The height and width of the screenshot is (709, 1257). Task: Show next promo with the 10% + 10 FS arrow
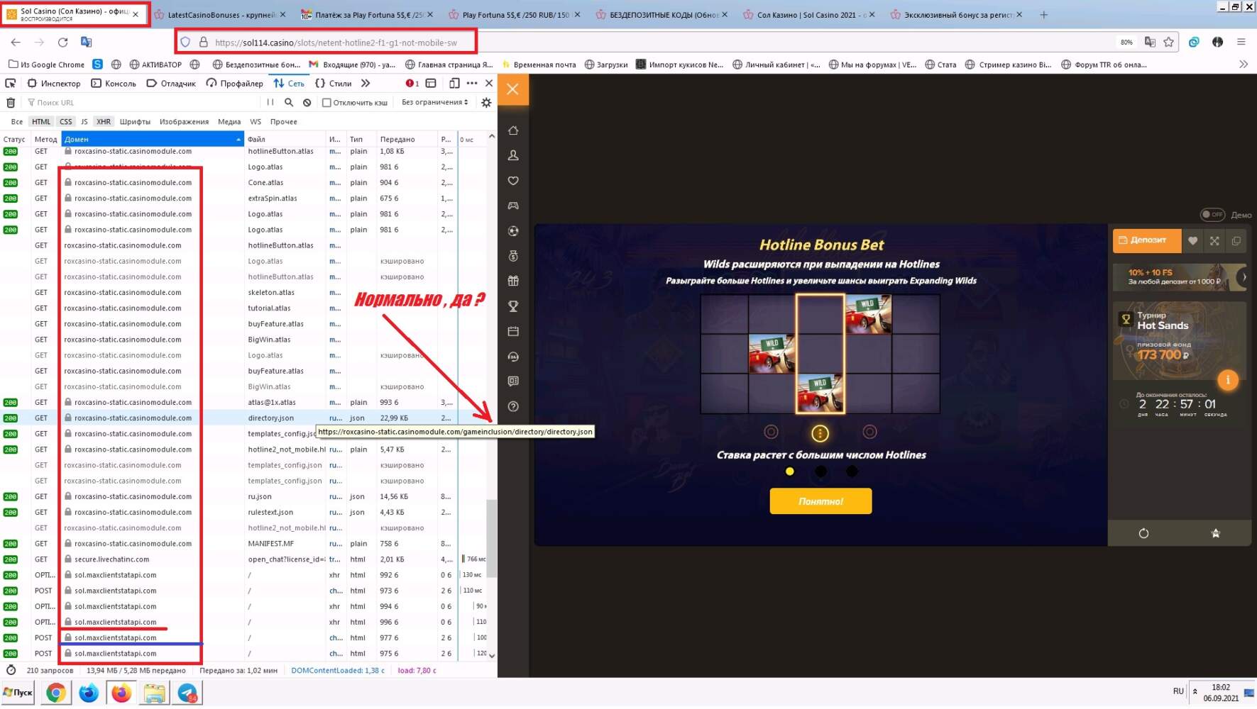(x=1244, y=277)
